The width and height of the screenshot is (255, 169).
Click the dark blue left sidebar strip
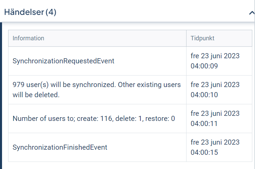[x=1, y=96]
